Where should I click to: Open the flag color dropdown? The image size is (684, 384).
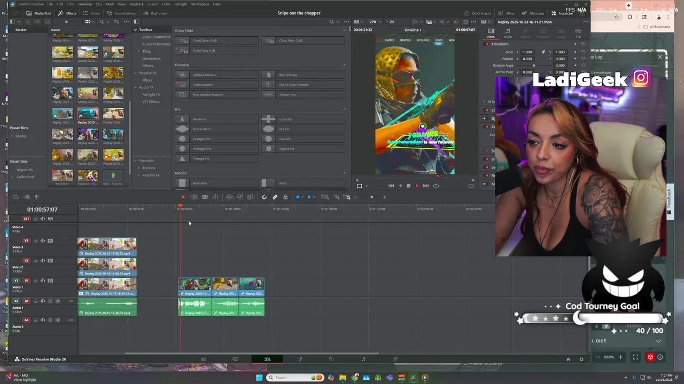point(301,197)
